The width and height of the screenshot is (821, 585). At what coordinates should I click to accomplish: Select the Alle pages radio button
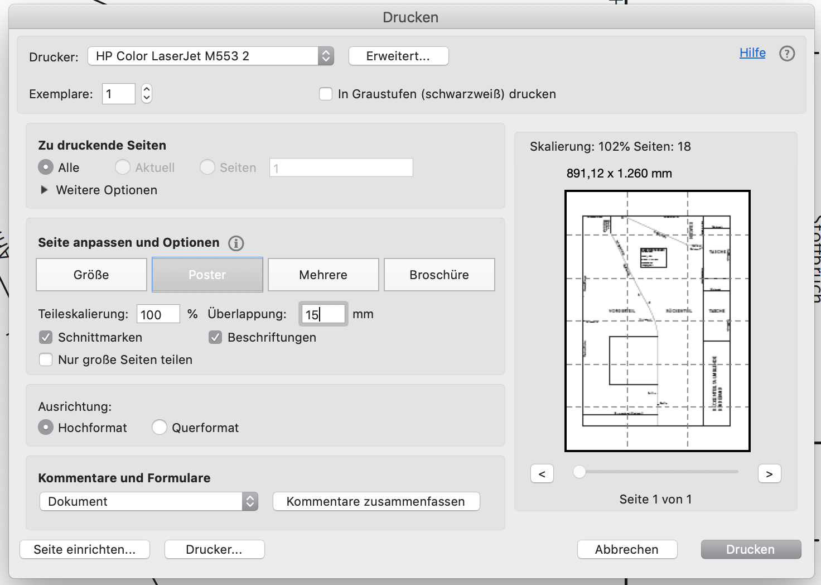pyautogui.click(x=46, y=167)
